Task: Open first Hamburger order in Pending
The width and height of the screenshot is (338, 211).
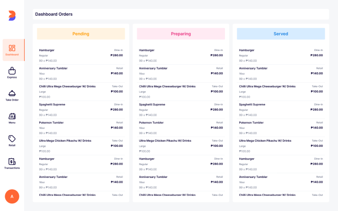Action: [x=81, y=55]
